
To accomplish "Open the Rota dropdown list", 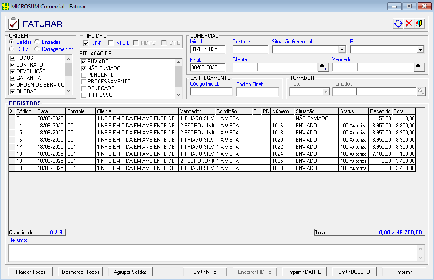I will [x=420, y=50].
